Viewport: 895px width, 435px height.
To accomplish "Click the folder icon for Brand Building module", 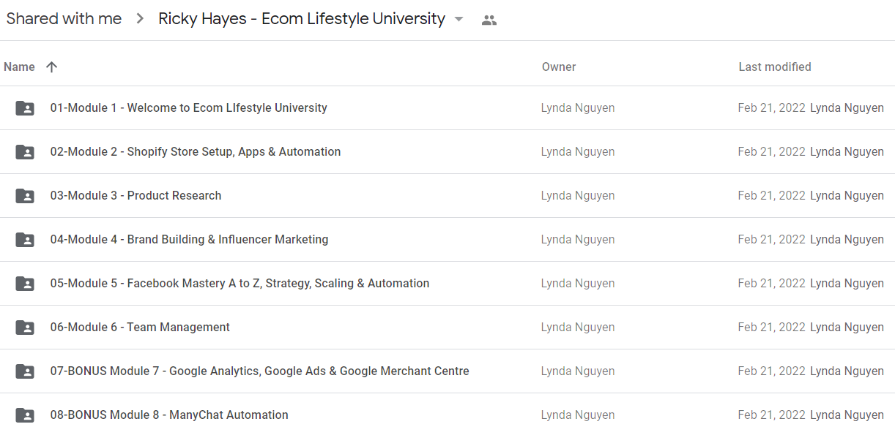I will 25,240.
